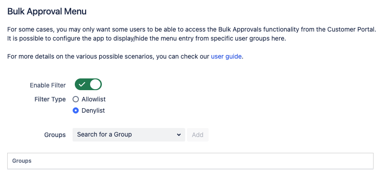The image size is (383, 183).
Task: Click the chevron arrow on the group selector
Action: coord(179,134)
